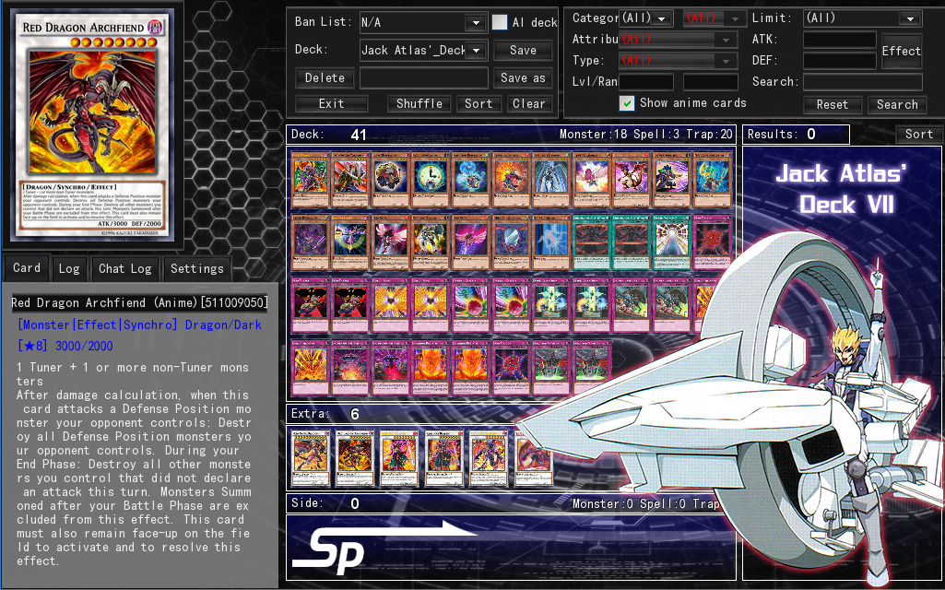Click the Sort button next to Results
The height and width of the screenshot is (590, 945).
(918, 135)
